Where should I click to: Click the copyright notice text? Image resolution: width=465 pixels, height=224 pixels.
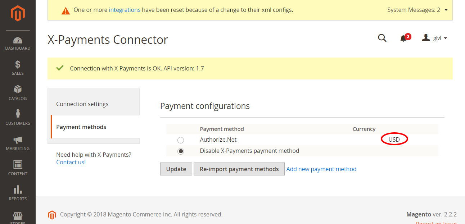tap(141, 214)
